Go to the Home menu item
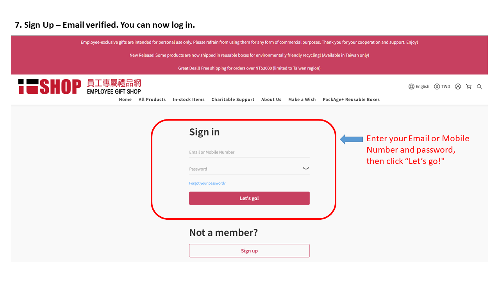Image resolution: width=500 pixels, height=281 pixels. (x=125, y=100)
